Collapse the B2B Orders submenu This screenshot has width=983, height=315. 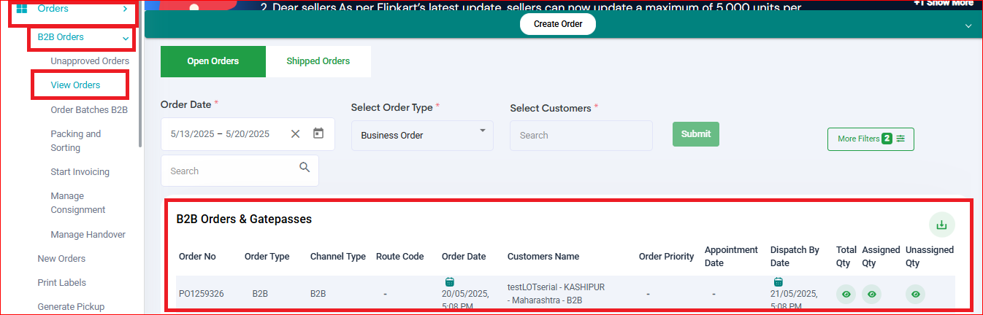[x=126, y=38]
